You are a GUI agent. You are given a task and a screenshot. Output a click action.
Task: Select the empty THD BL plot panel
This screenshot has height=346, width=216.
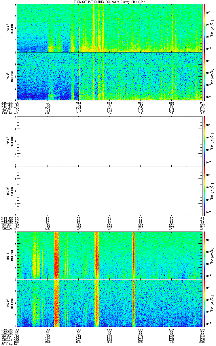110,141
